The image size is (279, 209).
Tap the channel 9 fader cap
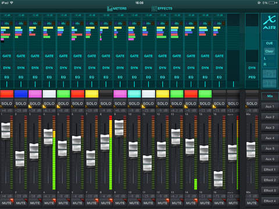pos(119,128)
